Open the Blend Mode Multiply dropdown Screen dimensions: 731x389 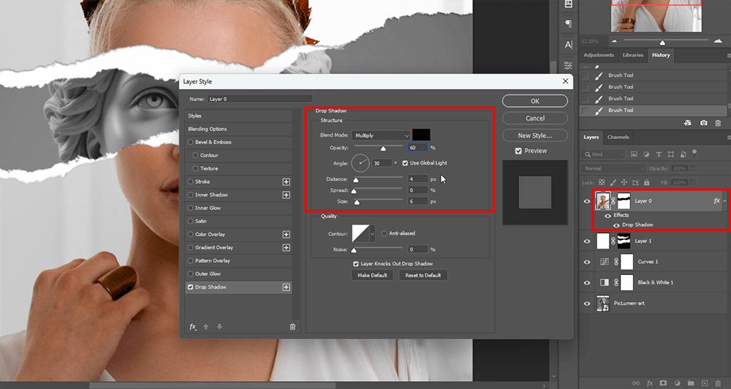tap(381, 135)
